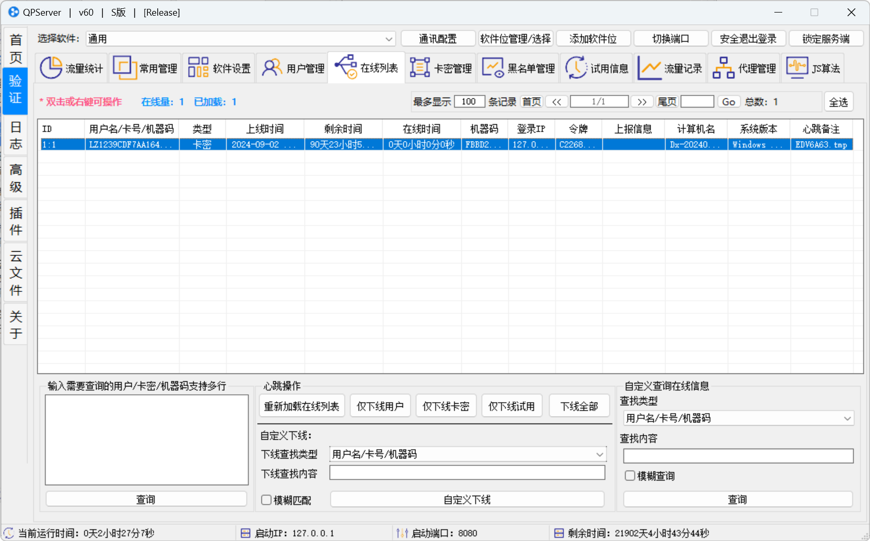Select the 常用管理 management tool
This screenshot has width=870, height=541.
coord(145,67)
